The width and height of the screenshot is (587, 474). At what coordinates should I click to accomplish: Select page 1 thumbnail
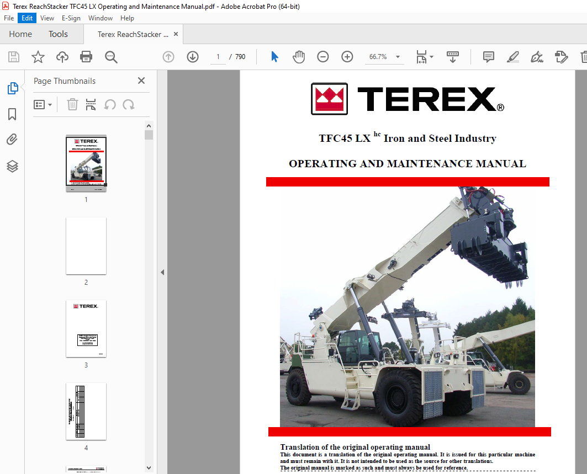(x=86, y=163)
